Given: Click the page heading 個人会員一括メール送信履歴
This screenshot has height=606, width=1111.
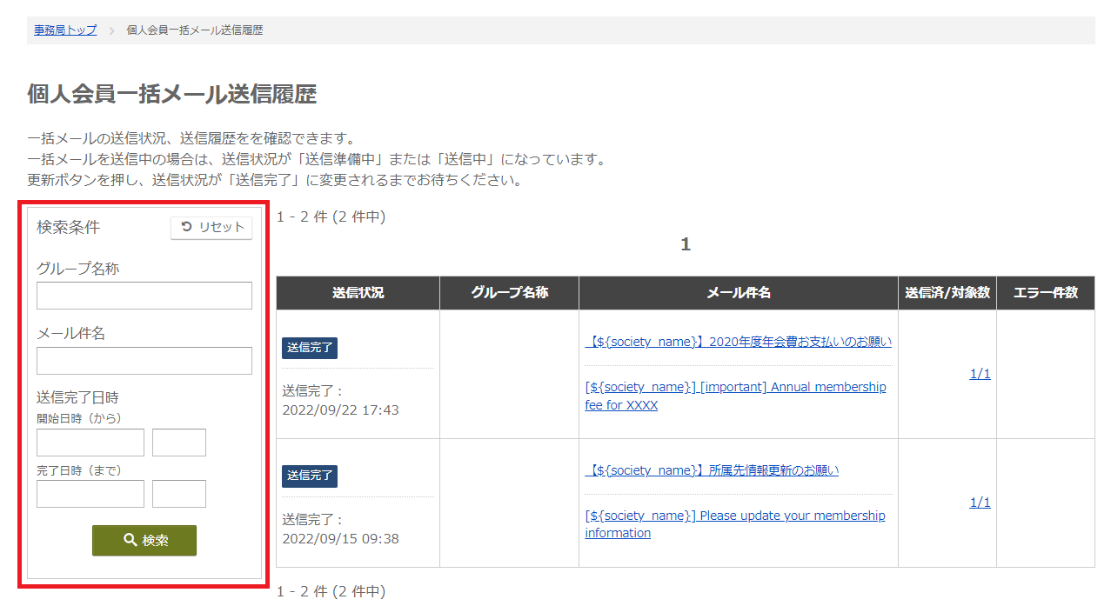Looking at the screenshot, I should tap(171, 95).
